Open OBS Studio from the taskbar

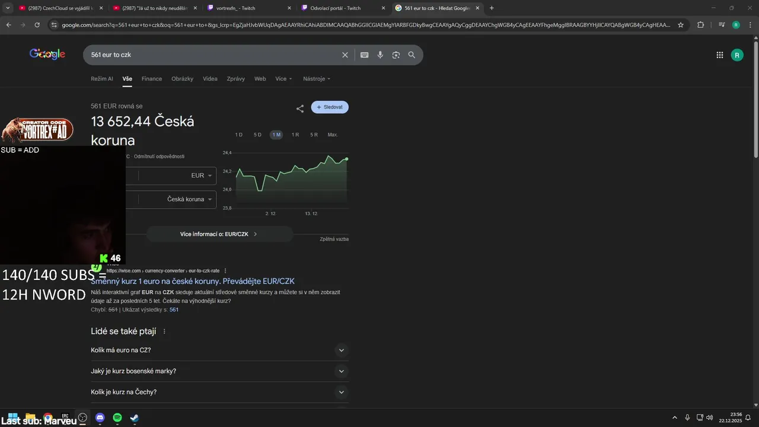82,418
